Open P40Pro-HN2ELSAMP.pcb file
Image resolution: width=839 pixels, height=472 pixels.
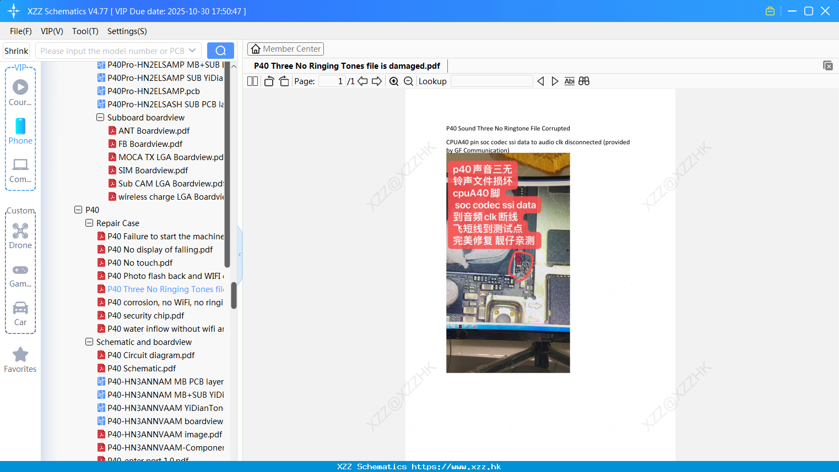pos(154,91)
